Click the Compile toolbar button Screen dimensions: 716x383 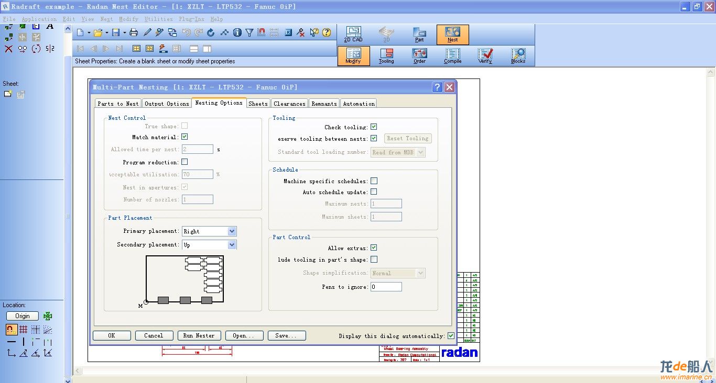point(452,55)
